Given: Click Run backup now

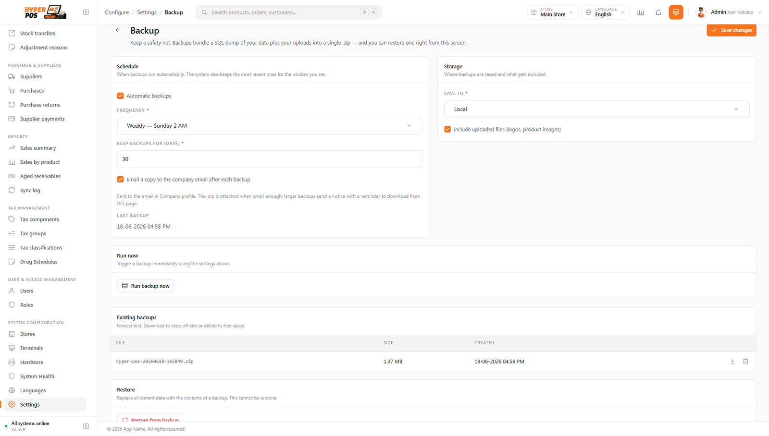Looking at the screenshot, I should pyautogui.click(x=145, y=286).
